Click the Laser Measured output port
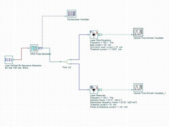Viewport: 169px width, 127px height. point(100,90)
